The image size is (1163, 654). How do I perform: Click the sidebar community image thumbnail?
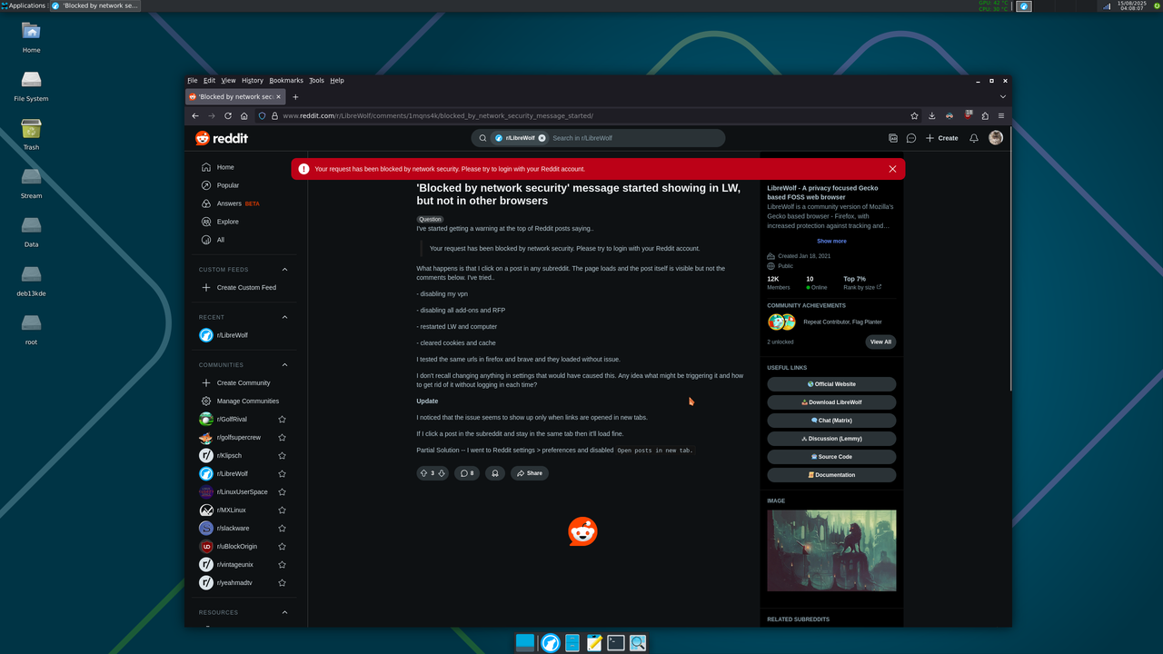tap(831, 550)
